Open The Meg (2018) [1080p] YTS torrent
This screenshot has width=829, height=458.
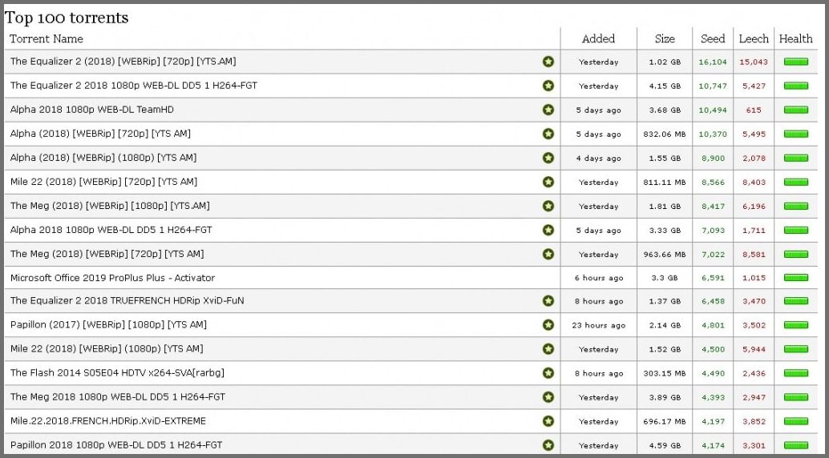(110, 206)
